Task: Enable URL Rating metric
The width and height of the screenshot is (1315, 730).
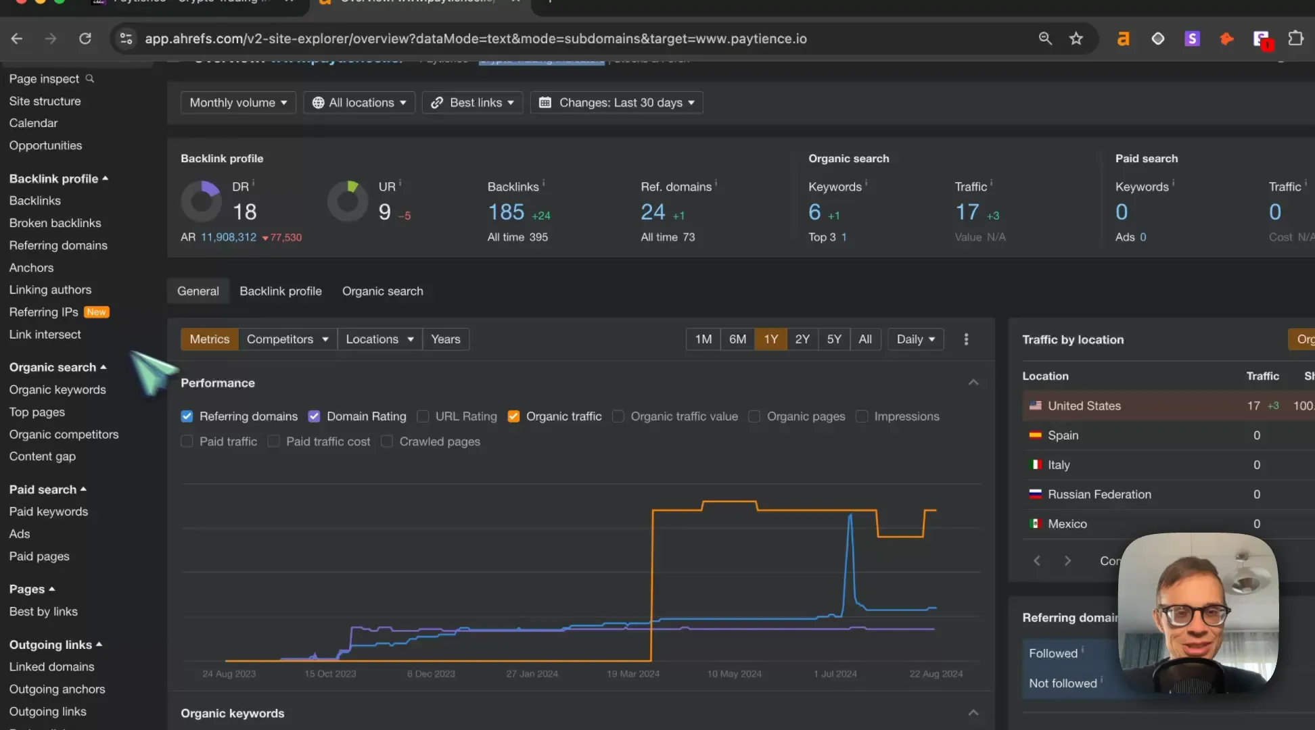Action: point(423,416)
